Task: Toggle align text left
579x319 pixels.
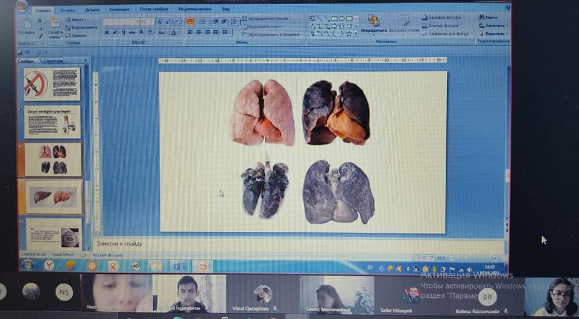Action: (190, 33)
